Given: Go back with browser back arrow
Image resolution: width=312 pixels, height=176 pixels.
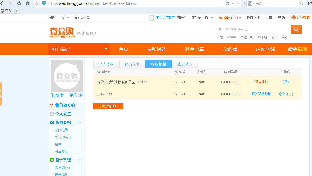Looking at the screenshot, I should point(2,3).
